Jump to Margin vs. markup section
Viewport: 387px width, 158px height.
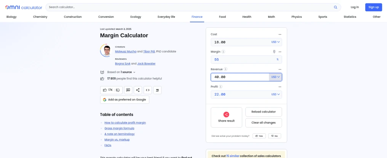117,139
